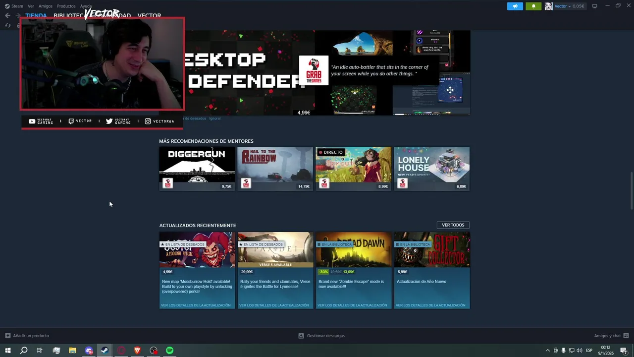Open the Gift Collector update card image

pos(432,249)
